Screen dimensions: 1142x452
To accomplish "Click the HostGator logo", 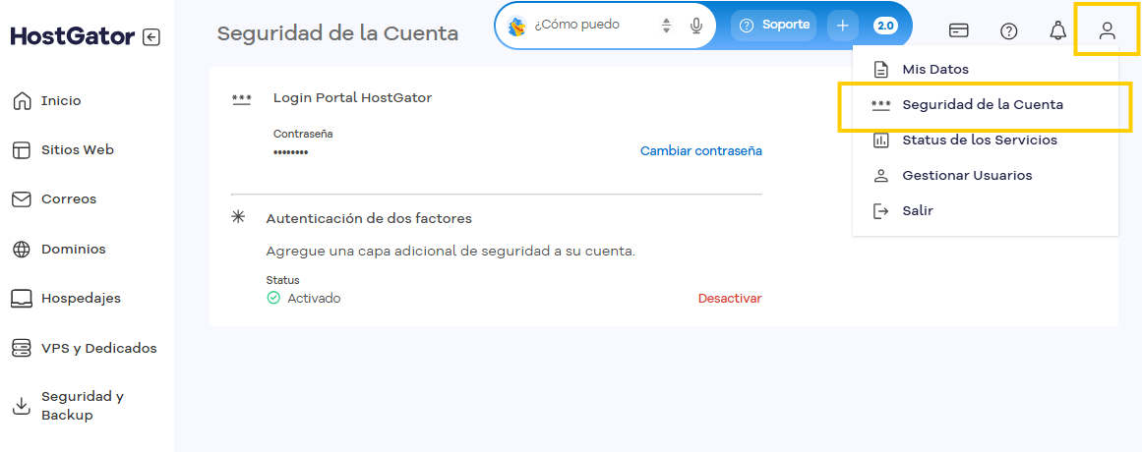I will [x=73, y=36].
